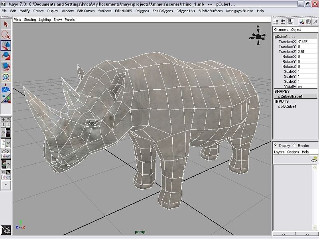Click the Translate X value field
319x239 pixels.
(x=307, y=42)
